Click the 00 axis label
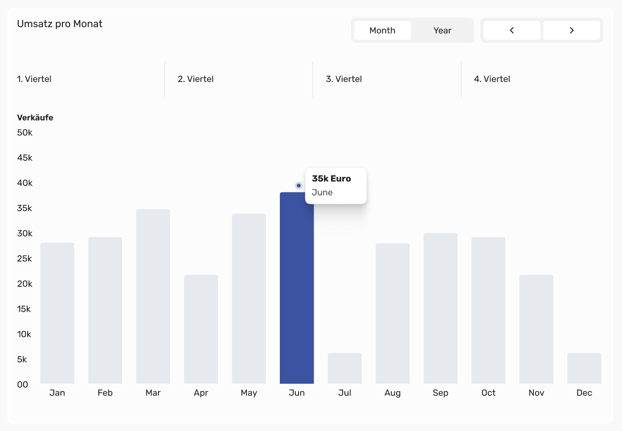Screen dimensions: 622x431 pos(23,385)
